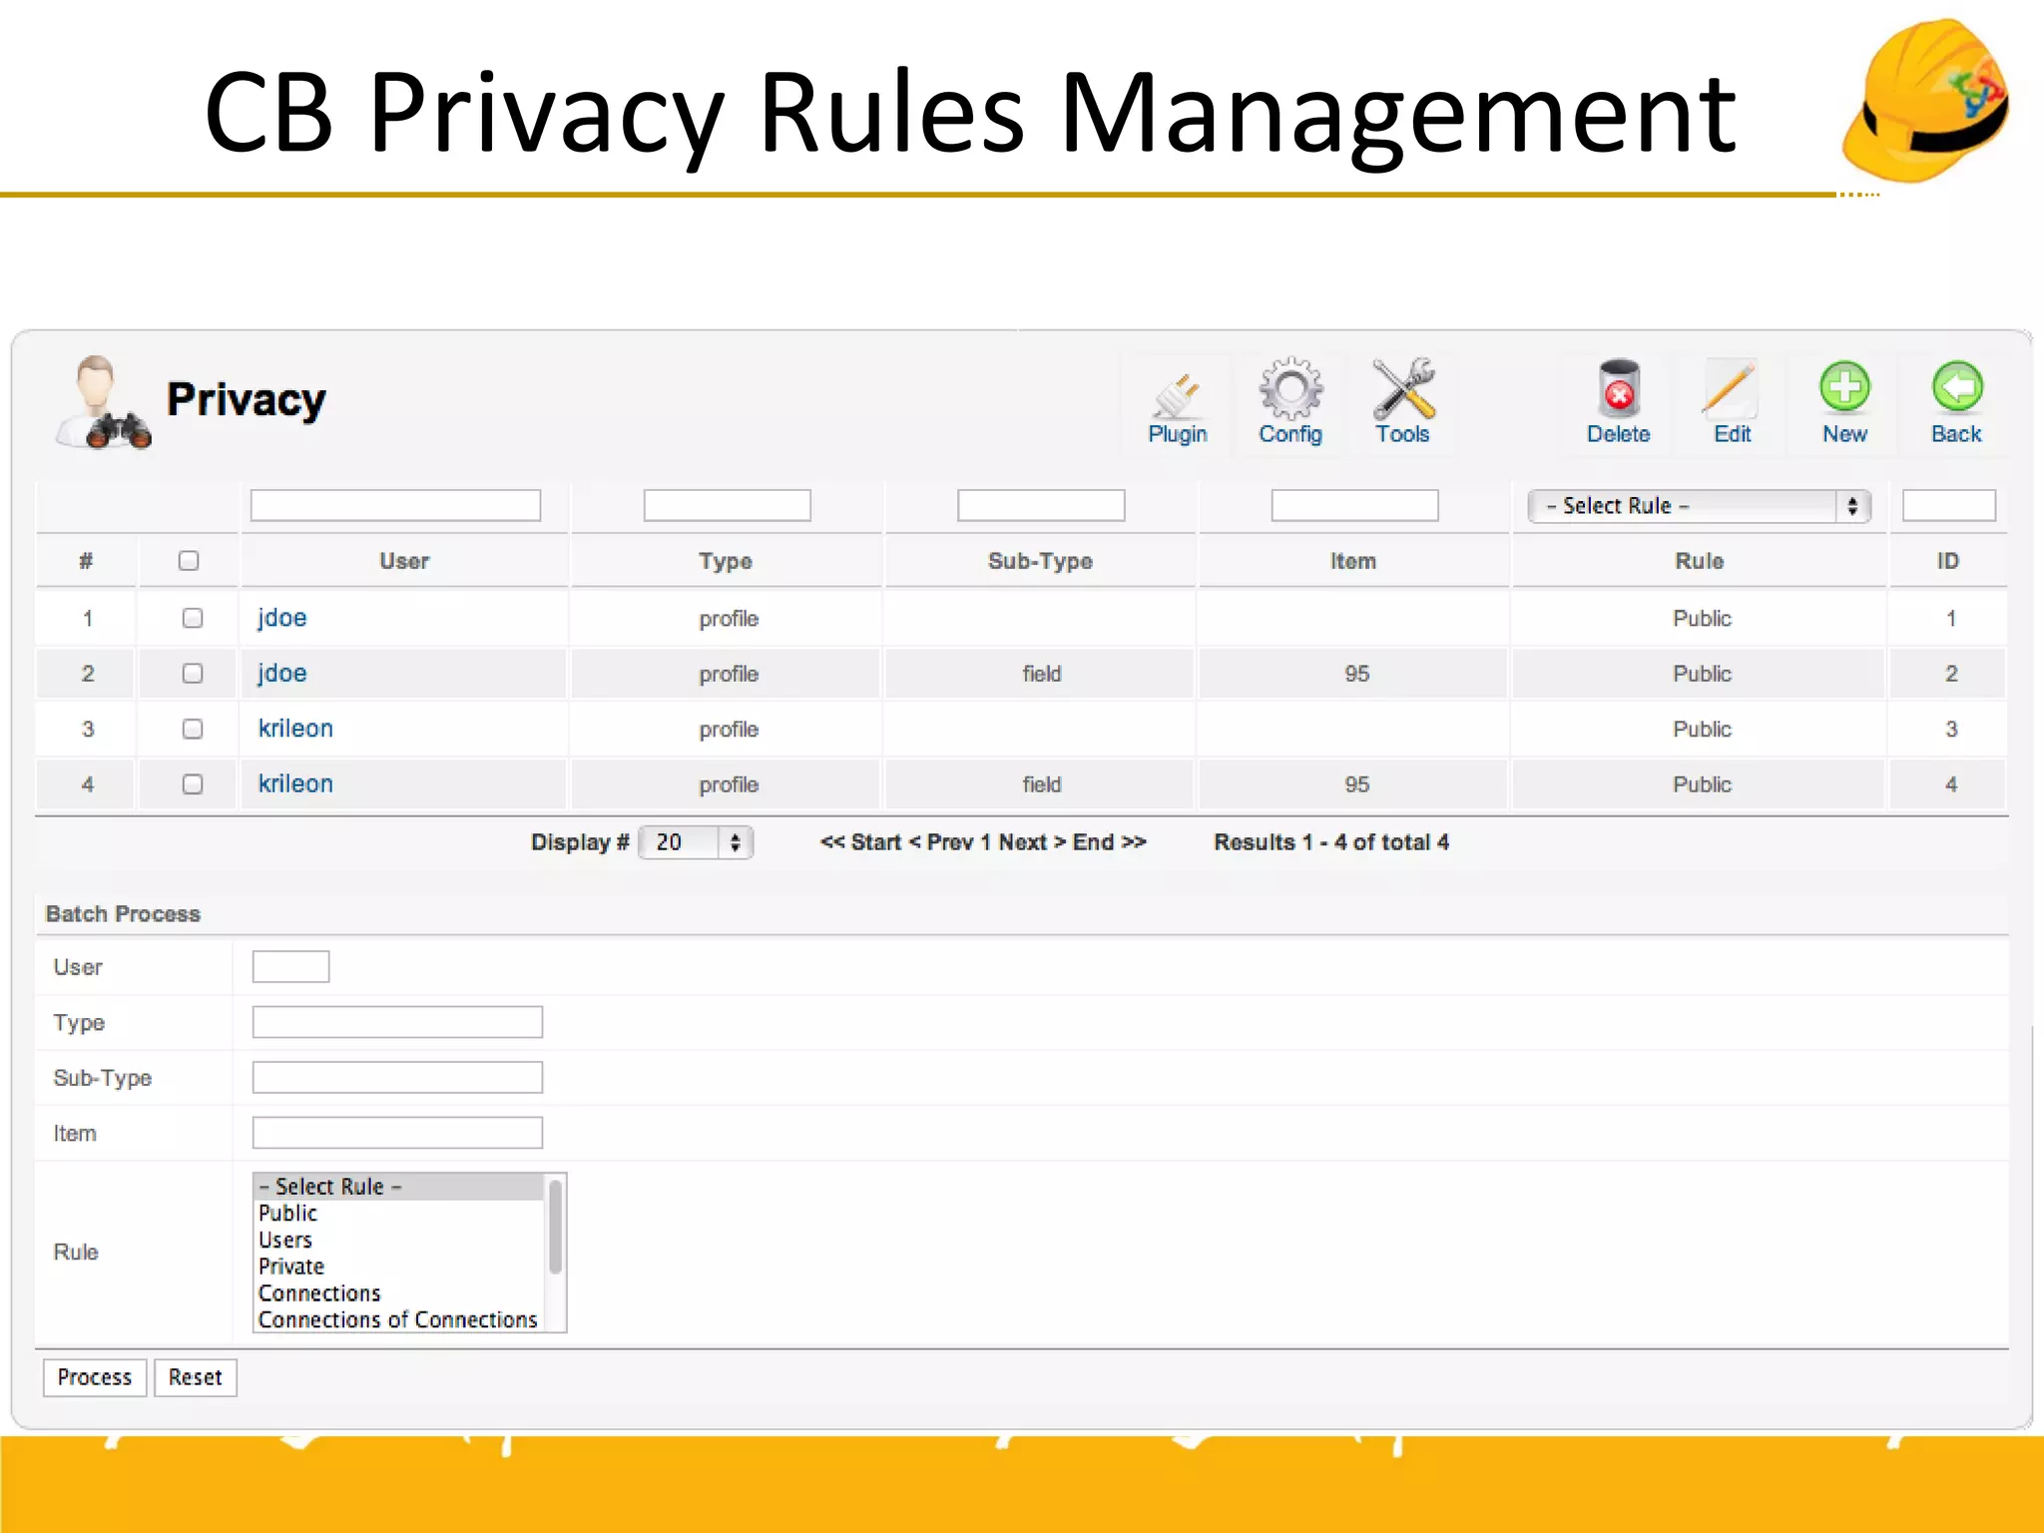The width and height of the screenshot is (2044, 1533).
Task: Click the Batch Process Item input
Action: click(397, 1133)
